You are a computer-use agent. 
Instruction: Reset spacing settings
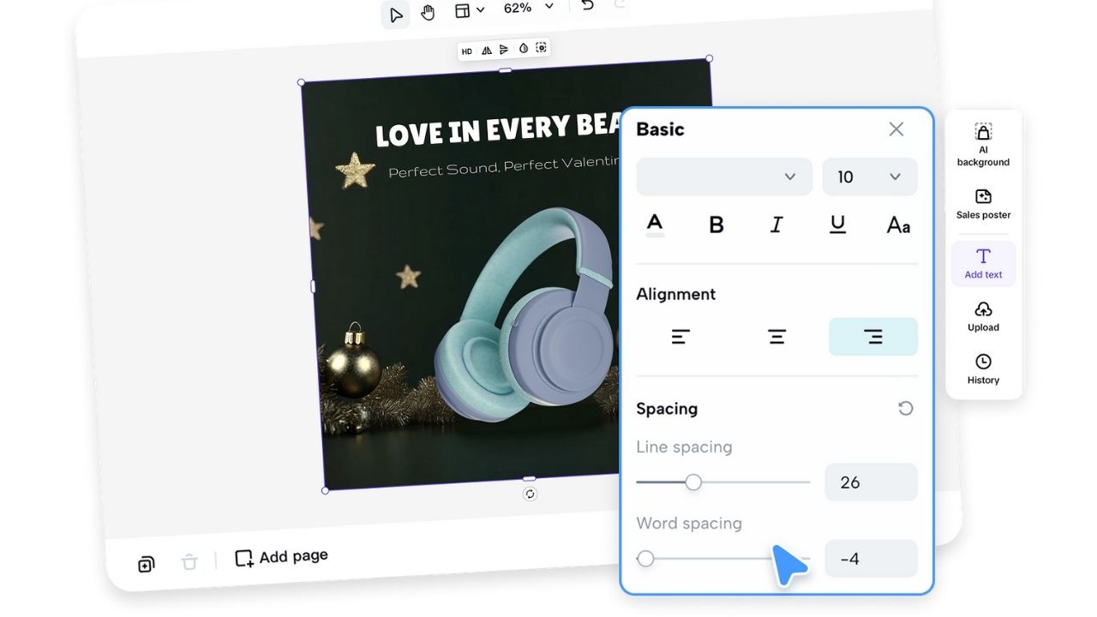905,409
